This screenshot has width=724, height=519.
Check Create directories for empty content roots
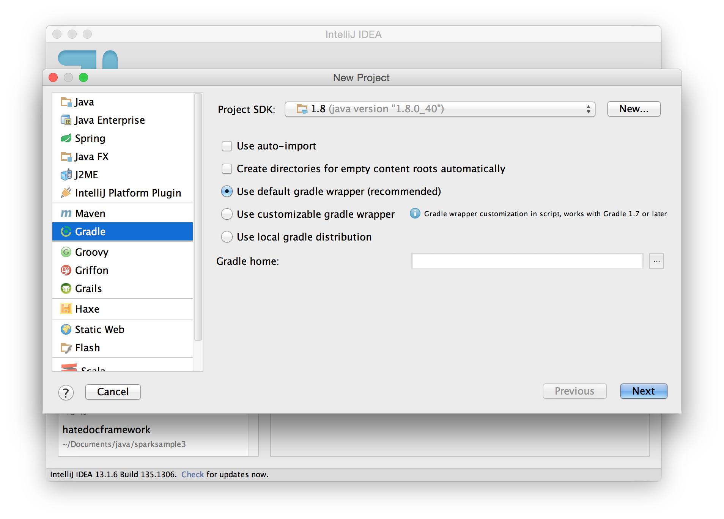pos(227,168)
